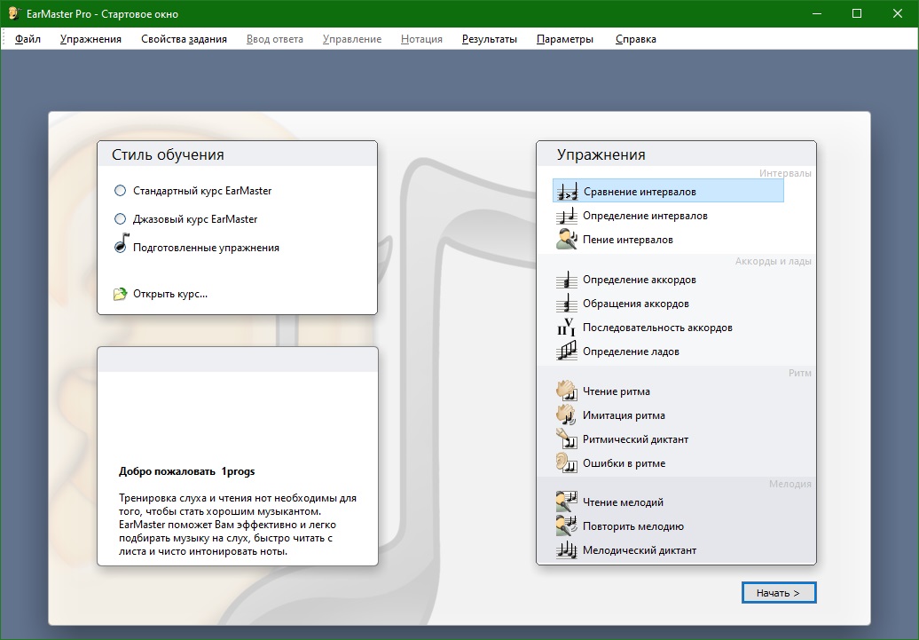The height and width of the screenshot is (640, 919).
Task: Pick the Ошибки в ритме ear icon
Action: click(x=567, y=463)
